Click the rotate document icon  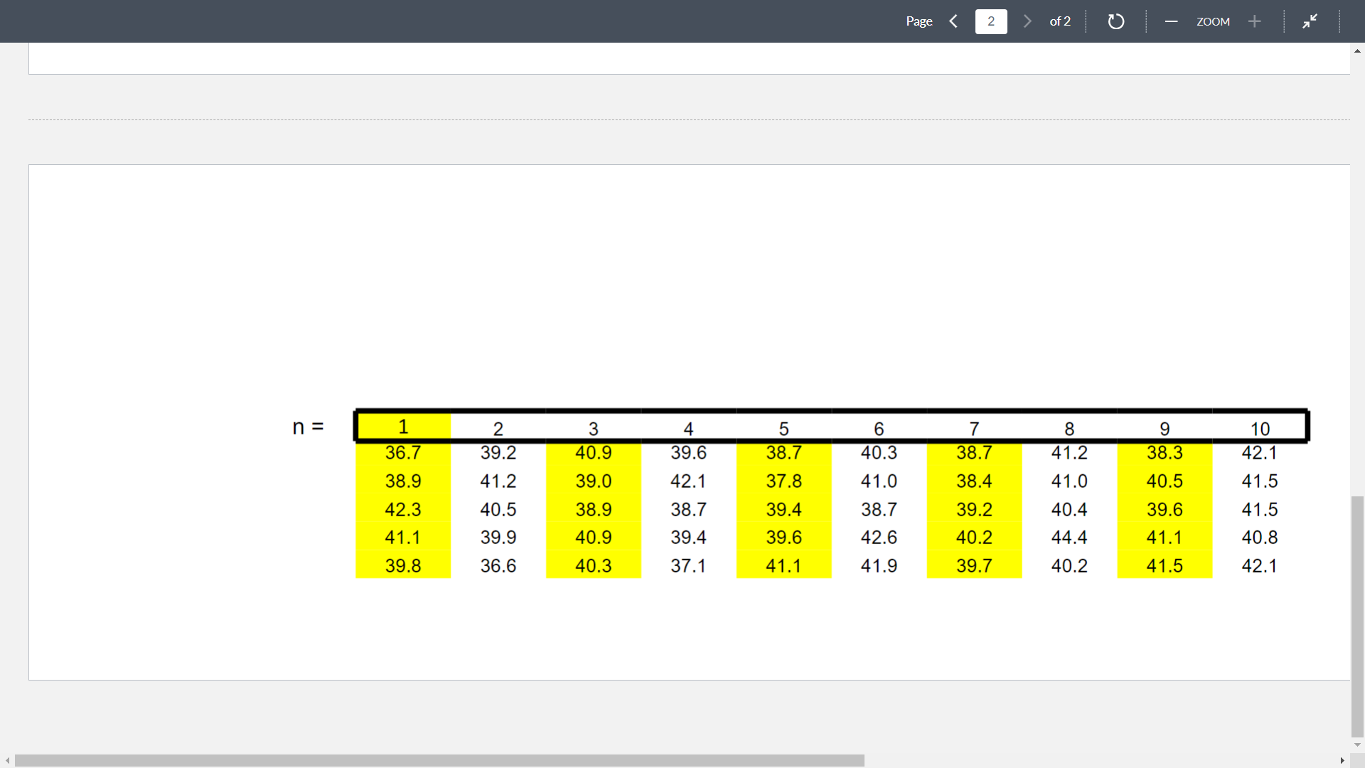point(1115,21)
